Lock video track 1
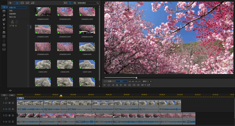 click(x=13, y=103)
